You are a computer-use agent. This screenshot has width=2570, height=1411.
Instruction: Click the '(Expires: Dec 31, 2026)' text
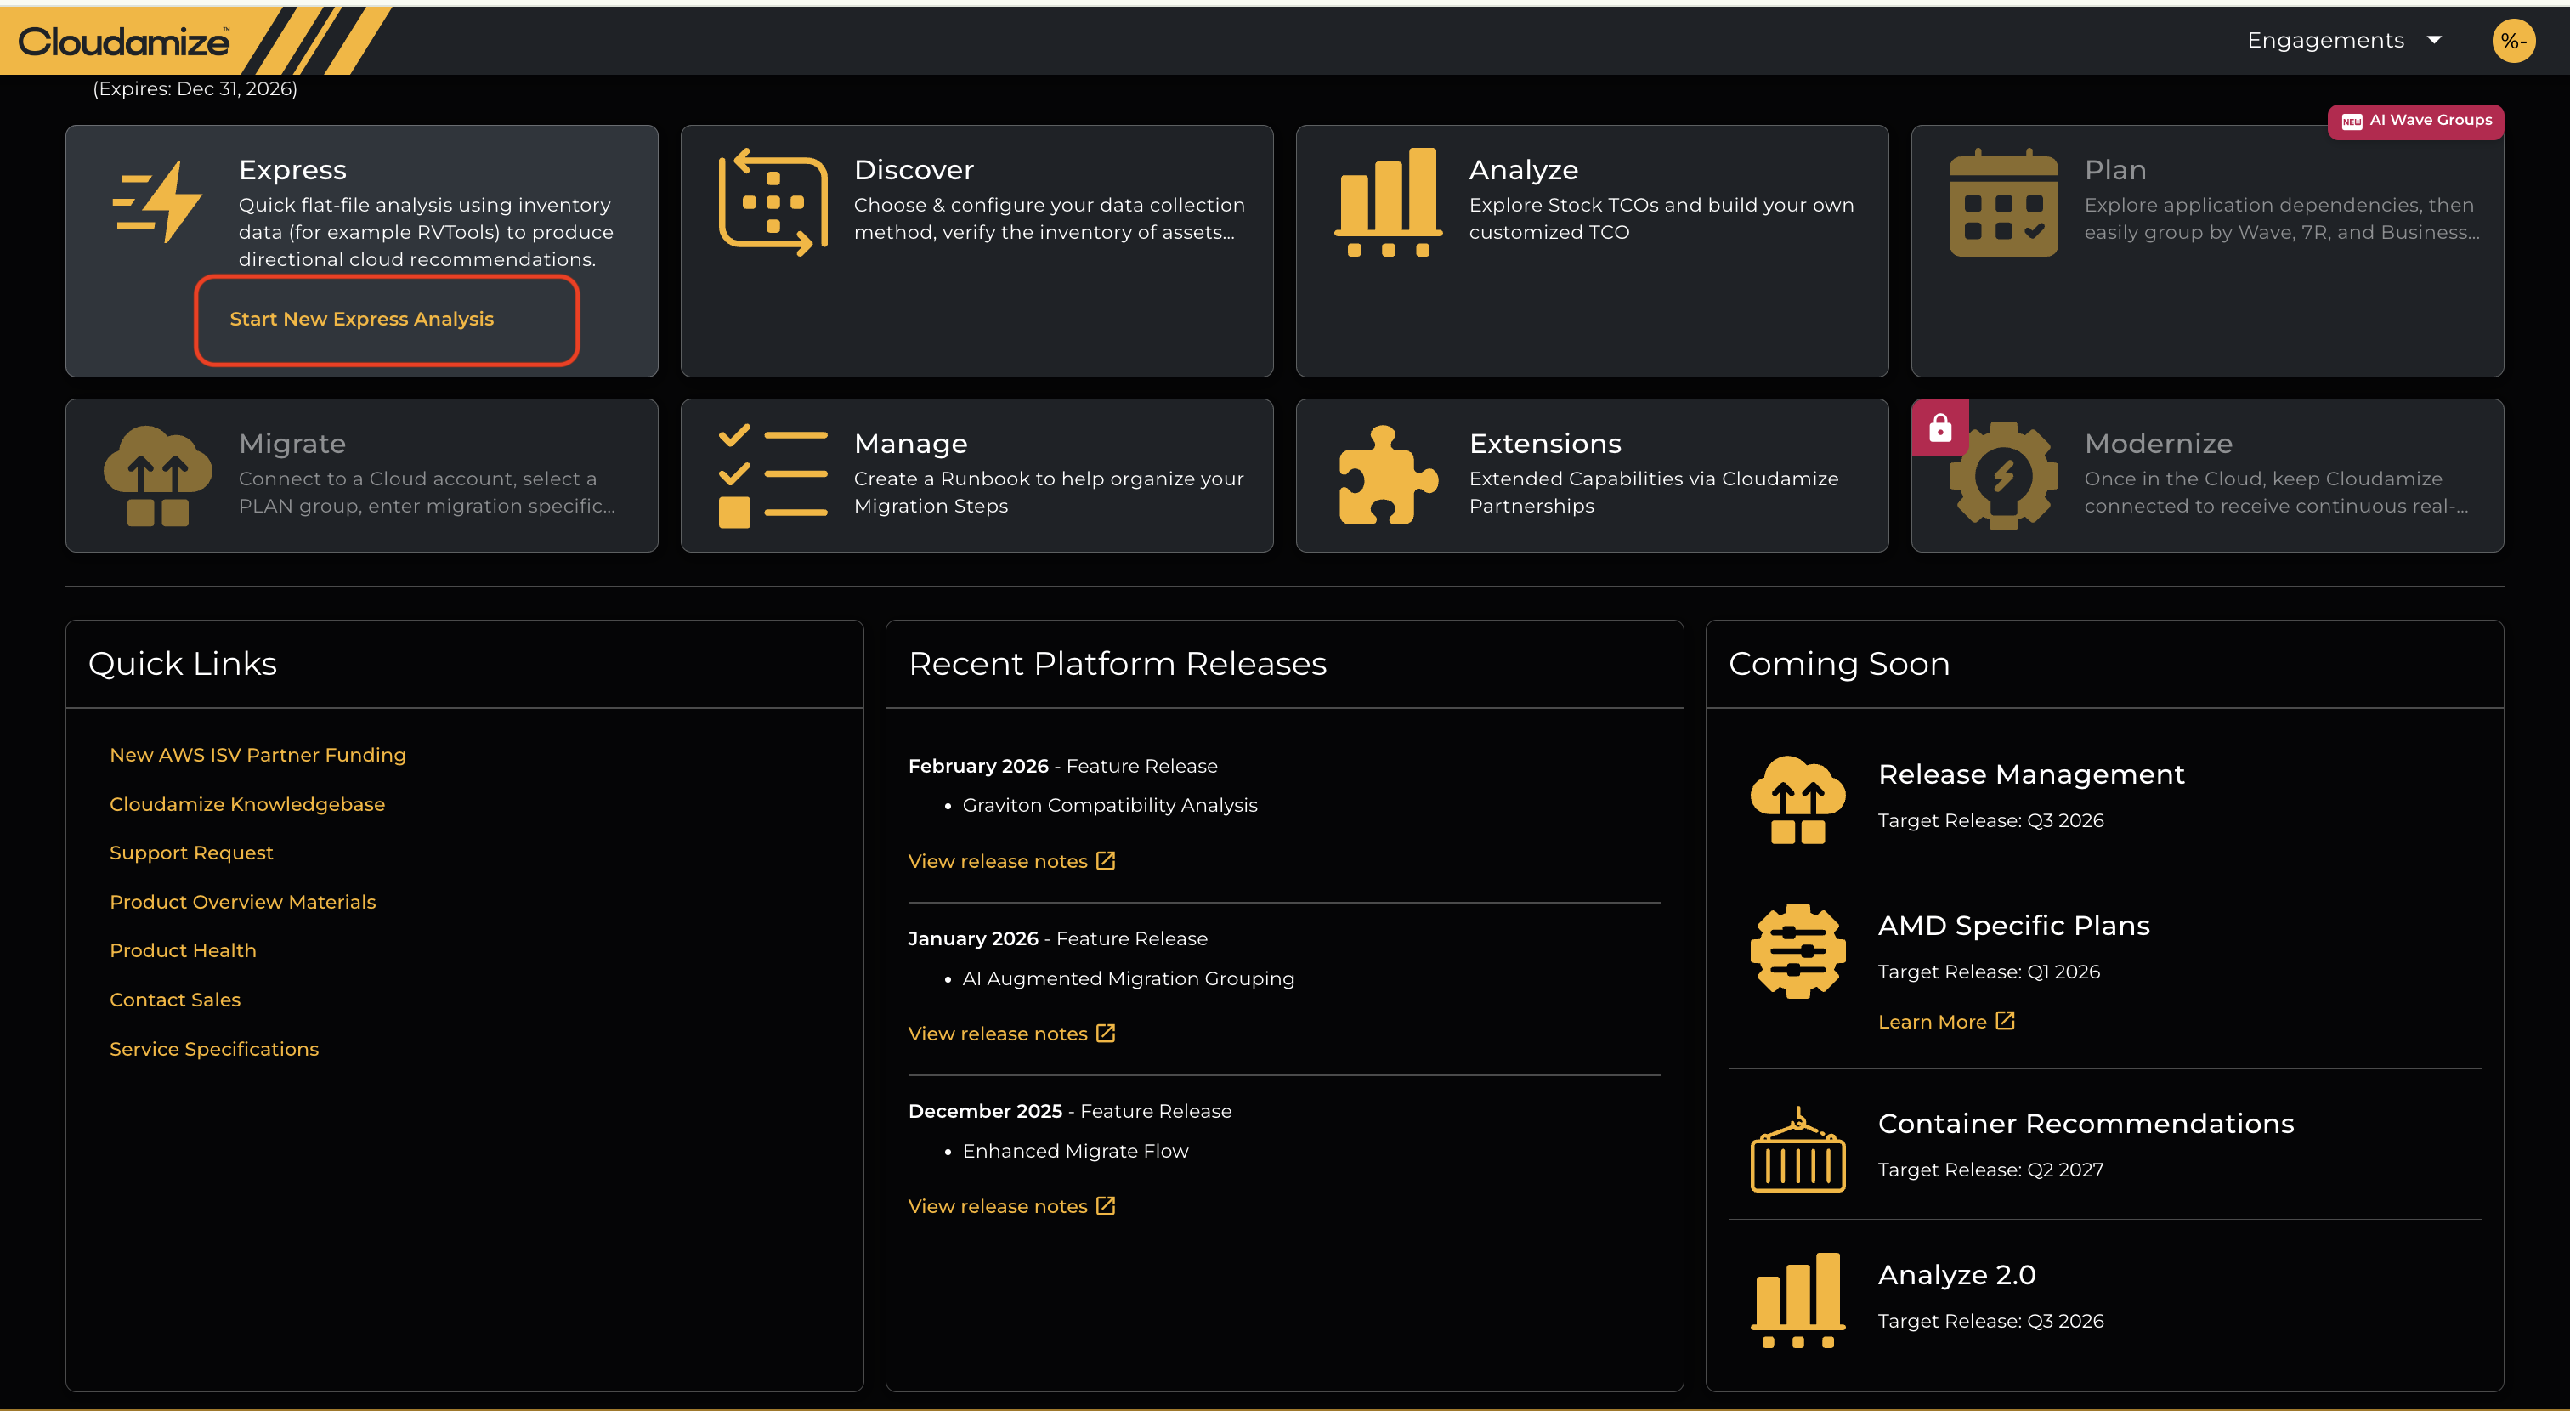point(195,88)
